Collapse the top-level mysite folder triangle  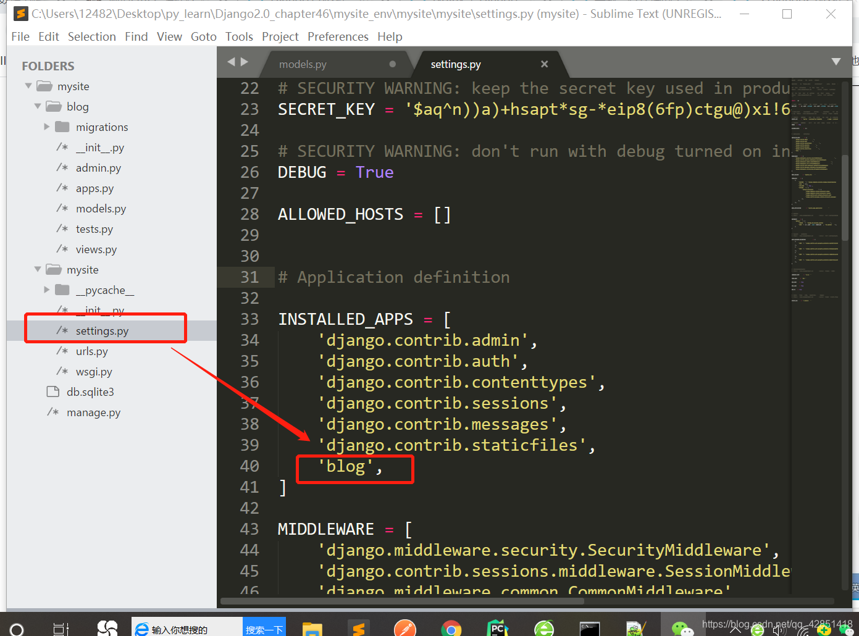pos(28,86)
